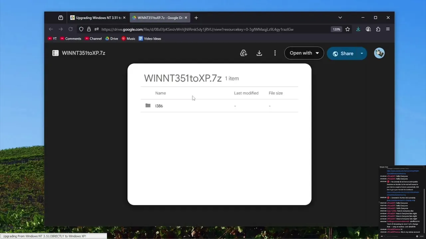426x239 pixels.
Task: Click the I386 folder icon
Action: point(148,106)
